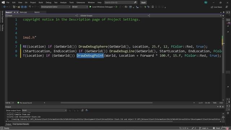Open the Debug menu
The height and width of the screenshot is (130, 231).
point(48,3)
